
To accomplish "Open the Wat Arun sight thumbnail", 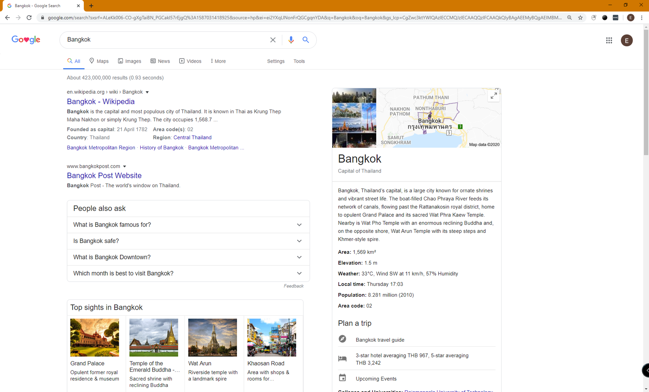I will (212, 338).
